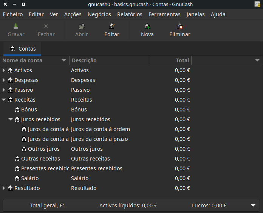The image size is (263, 213).
Task: Expand the Passivo account tree
Action: click(x=4, y=90)
